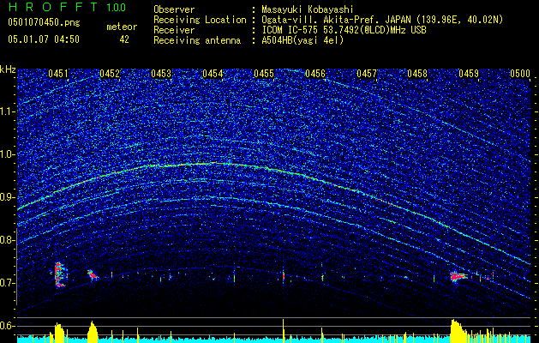Click time marker 0455
This screenshot has width=539, height=343.
264,74
